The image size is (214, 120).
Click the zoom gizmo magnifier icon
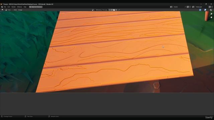pyautogui.click(x=211, y=14)
